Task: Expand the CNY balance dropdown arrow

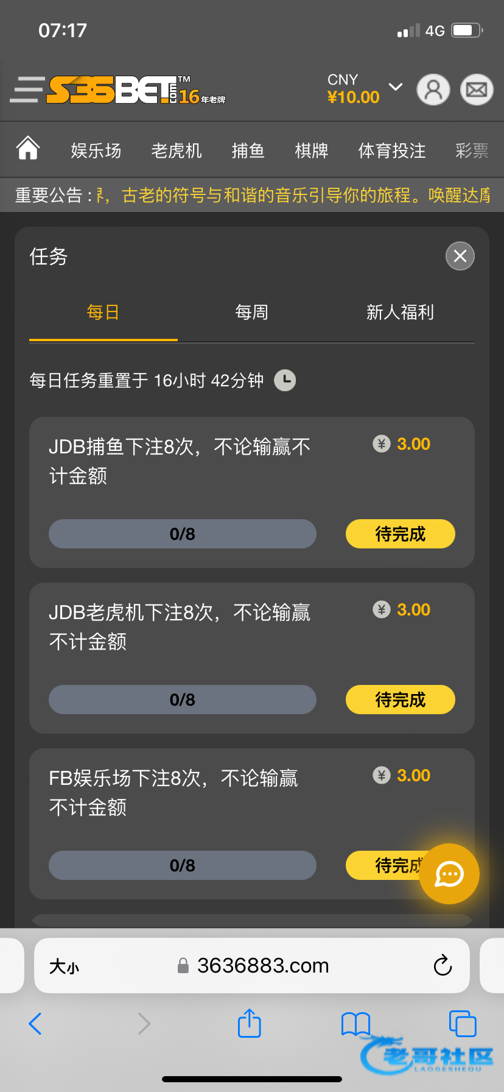Action: click(x=396, y=87)
